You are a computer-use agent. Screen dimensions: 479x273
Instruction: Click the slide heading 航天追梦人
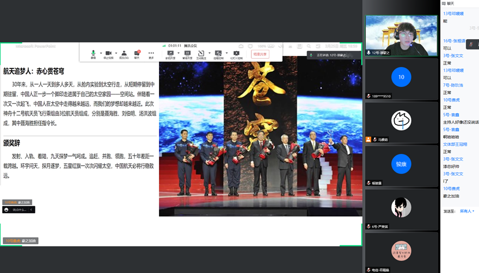coord(34,71)
